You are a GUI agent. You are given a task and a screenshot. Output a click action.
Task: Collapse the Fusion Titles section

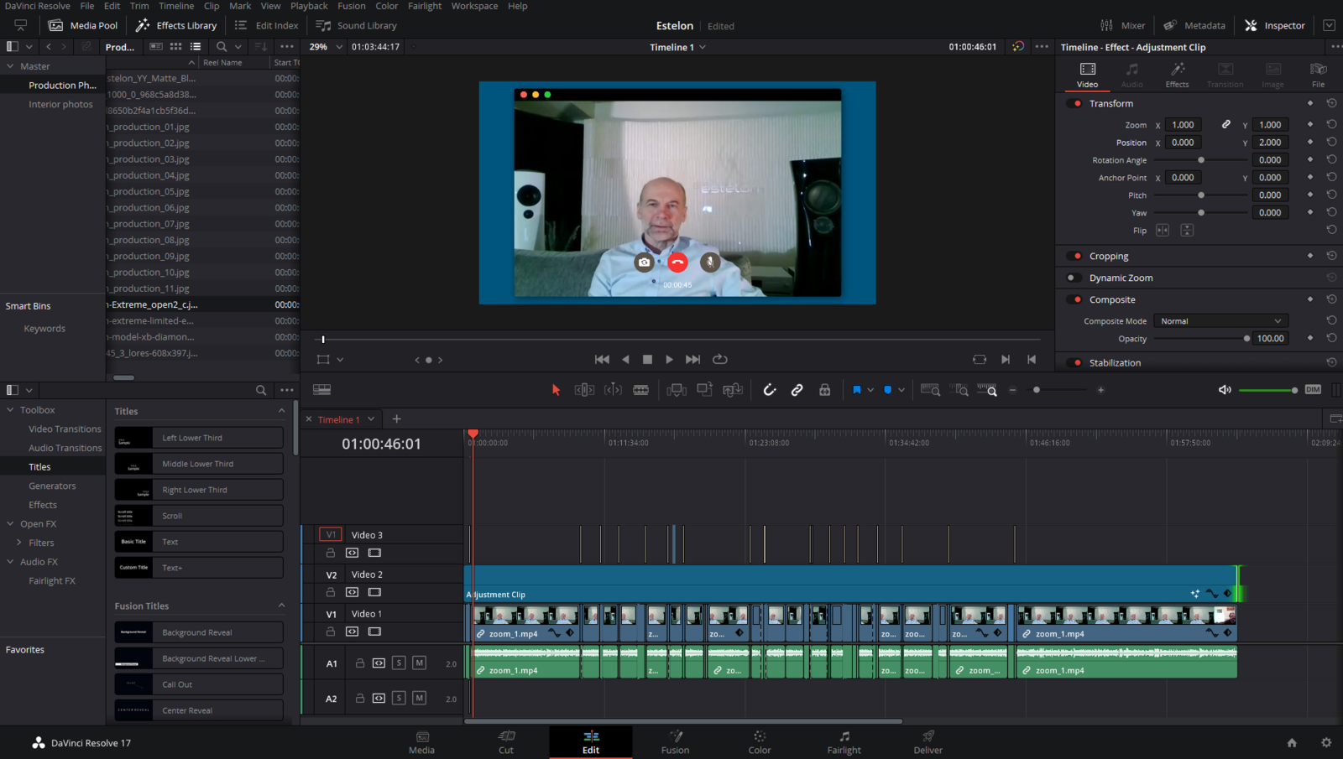[x=281, y=606]
